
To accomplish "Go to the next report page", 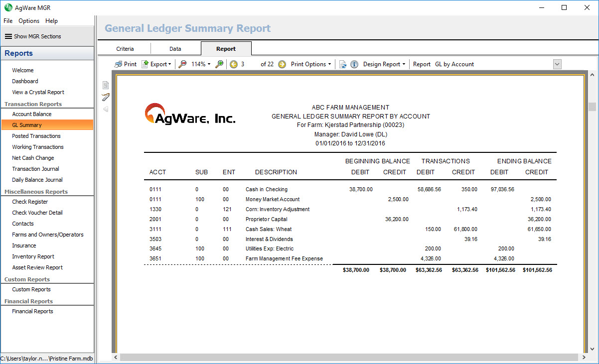I will pyautogui.click(x=282, y=64).
